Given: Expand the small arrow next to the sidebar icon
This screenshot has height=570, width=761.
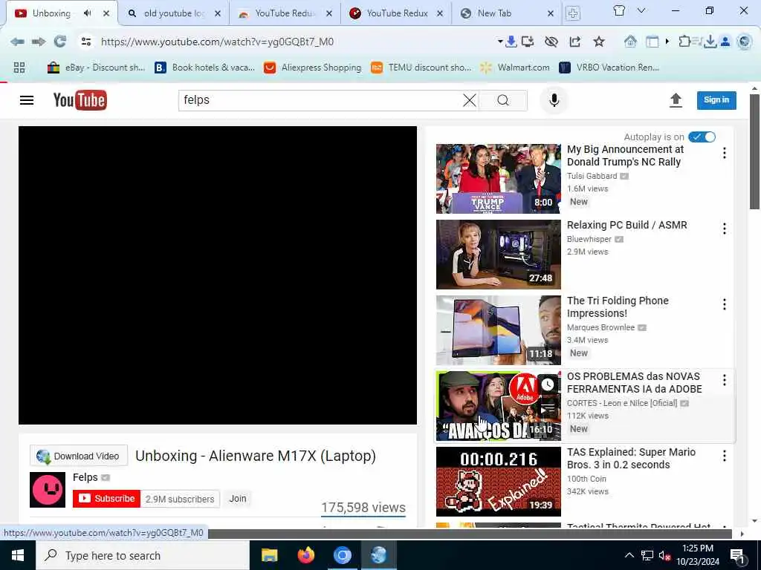Looking at the screenshot, I should pyautogui.click(x=667, y=42).
